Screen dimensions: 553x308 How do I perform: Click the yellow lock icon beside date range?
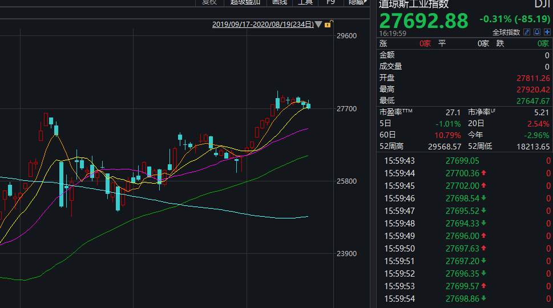(x=328, y=25)
